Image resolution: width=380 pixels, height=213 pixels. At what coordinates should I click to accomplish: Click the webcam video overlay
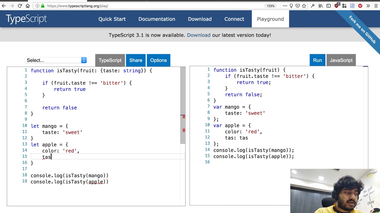[335, 191]
